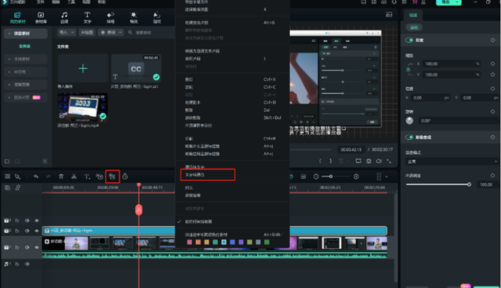501x288 pixels.
Task: Open the Text (文字) panel
Action: tap(87, 17)
